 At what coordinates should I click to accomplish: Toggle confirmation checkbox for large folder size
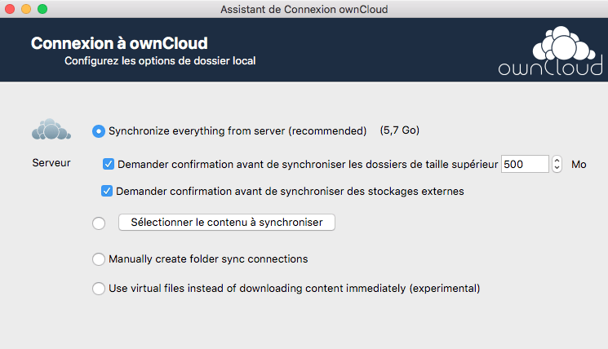click(x=109, y=164)
